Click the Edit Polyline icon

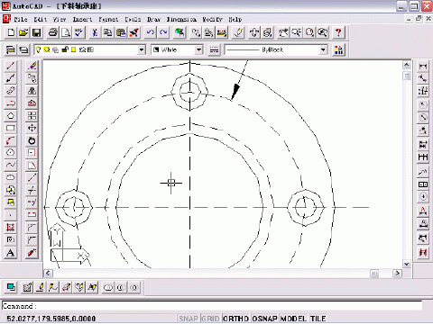tap(41, 287)
